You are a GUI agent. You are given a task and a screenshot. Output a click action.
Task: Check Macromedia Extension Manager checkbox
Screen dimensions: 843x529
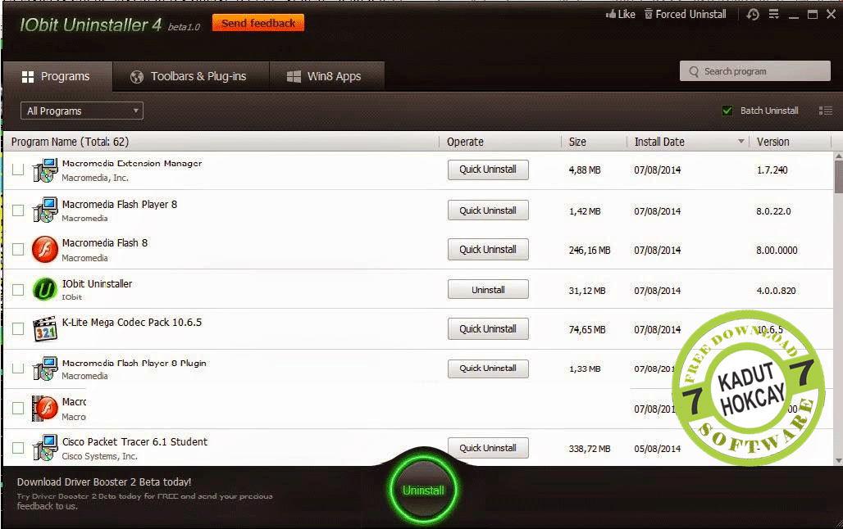pos(18,170)
